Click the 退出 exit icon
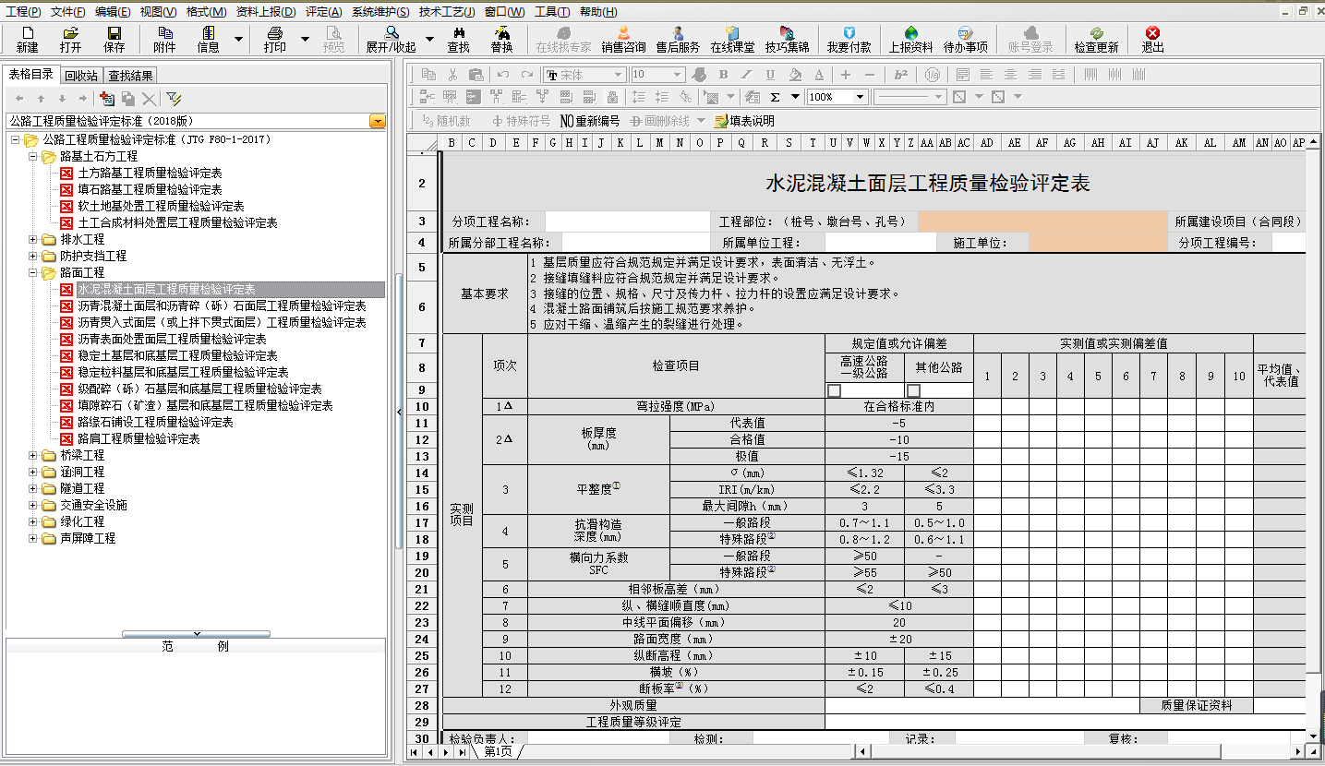Viewport: 1325px width, 766px height. (1152, 40)
